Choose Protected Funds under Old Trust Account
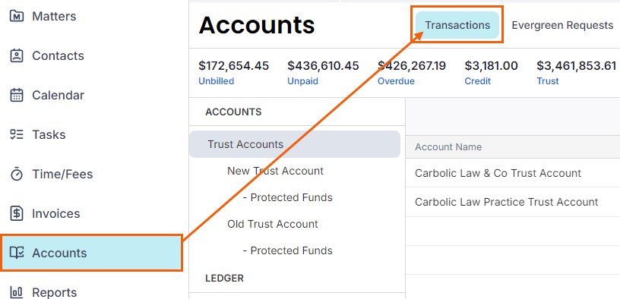The height and width of the screenshot is (299, 620). click(287, 250)
